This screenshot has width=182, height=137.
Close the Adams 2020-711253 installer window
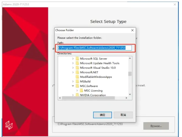pyautogui.click(x=175, y=4)
